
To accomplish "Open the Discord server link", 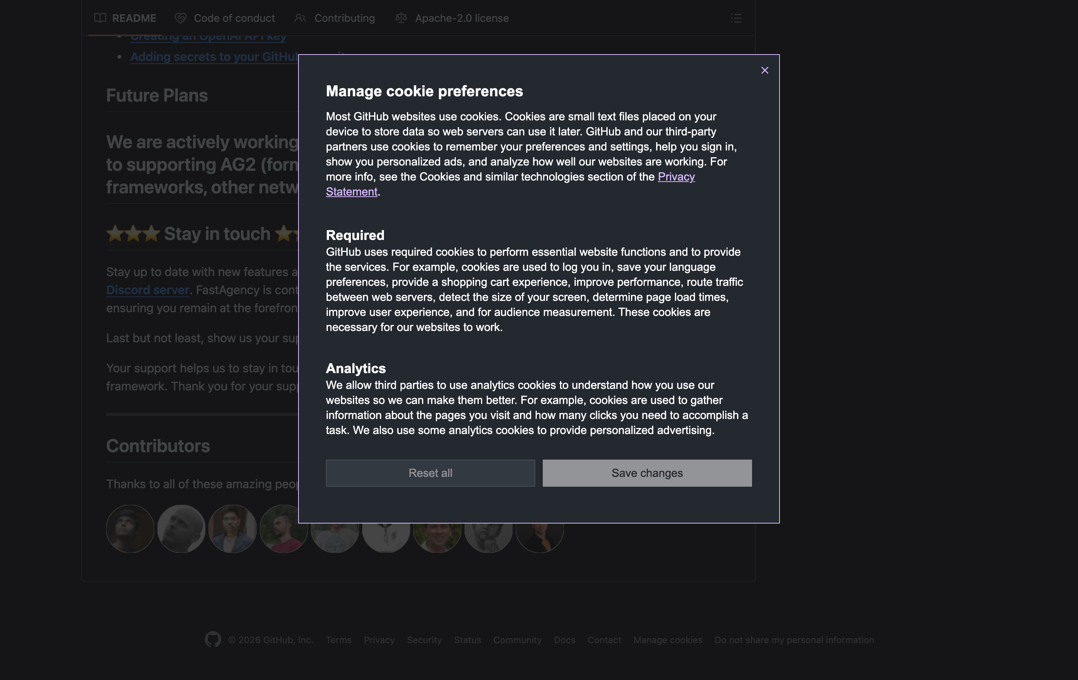I will [x=148, y=290].
